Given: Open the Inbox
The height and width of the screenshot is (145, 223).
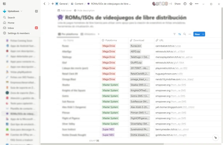Looking at the screenshot, I should [x=11, y=28].
